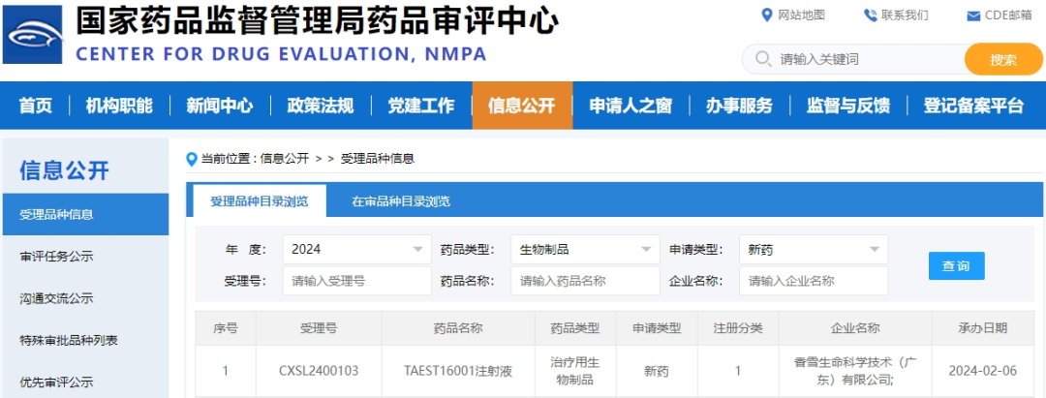
Task: Click the 联系我们 phone icon
Action: tap(870, 15)
